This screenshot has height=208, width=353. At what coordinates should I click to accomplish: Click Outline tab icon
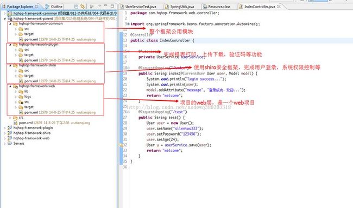pyautogui.click(x=47, y=7)
